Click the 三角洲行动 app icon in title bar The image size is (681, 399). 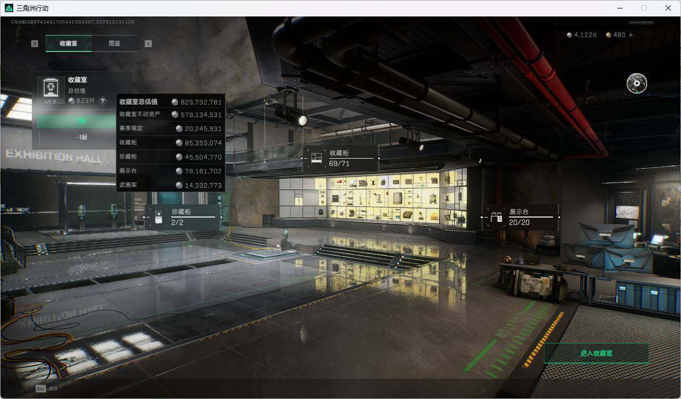8,8
